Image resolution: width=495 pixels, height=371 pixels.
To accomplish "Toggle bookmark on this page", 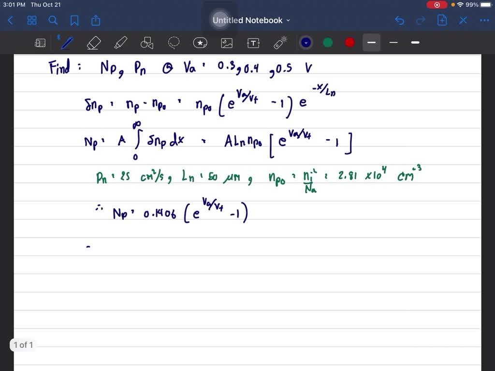I will pyautogui.click(x=74, y=20).
